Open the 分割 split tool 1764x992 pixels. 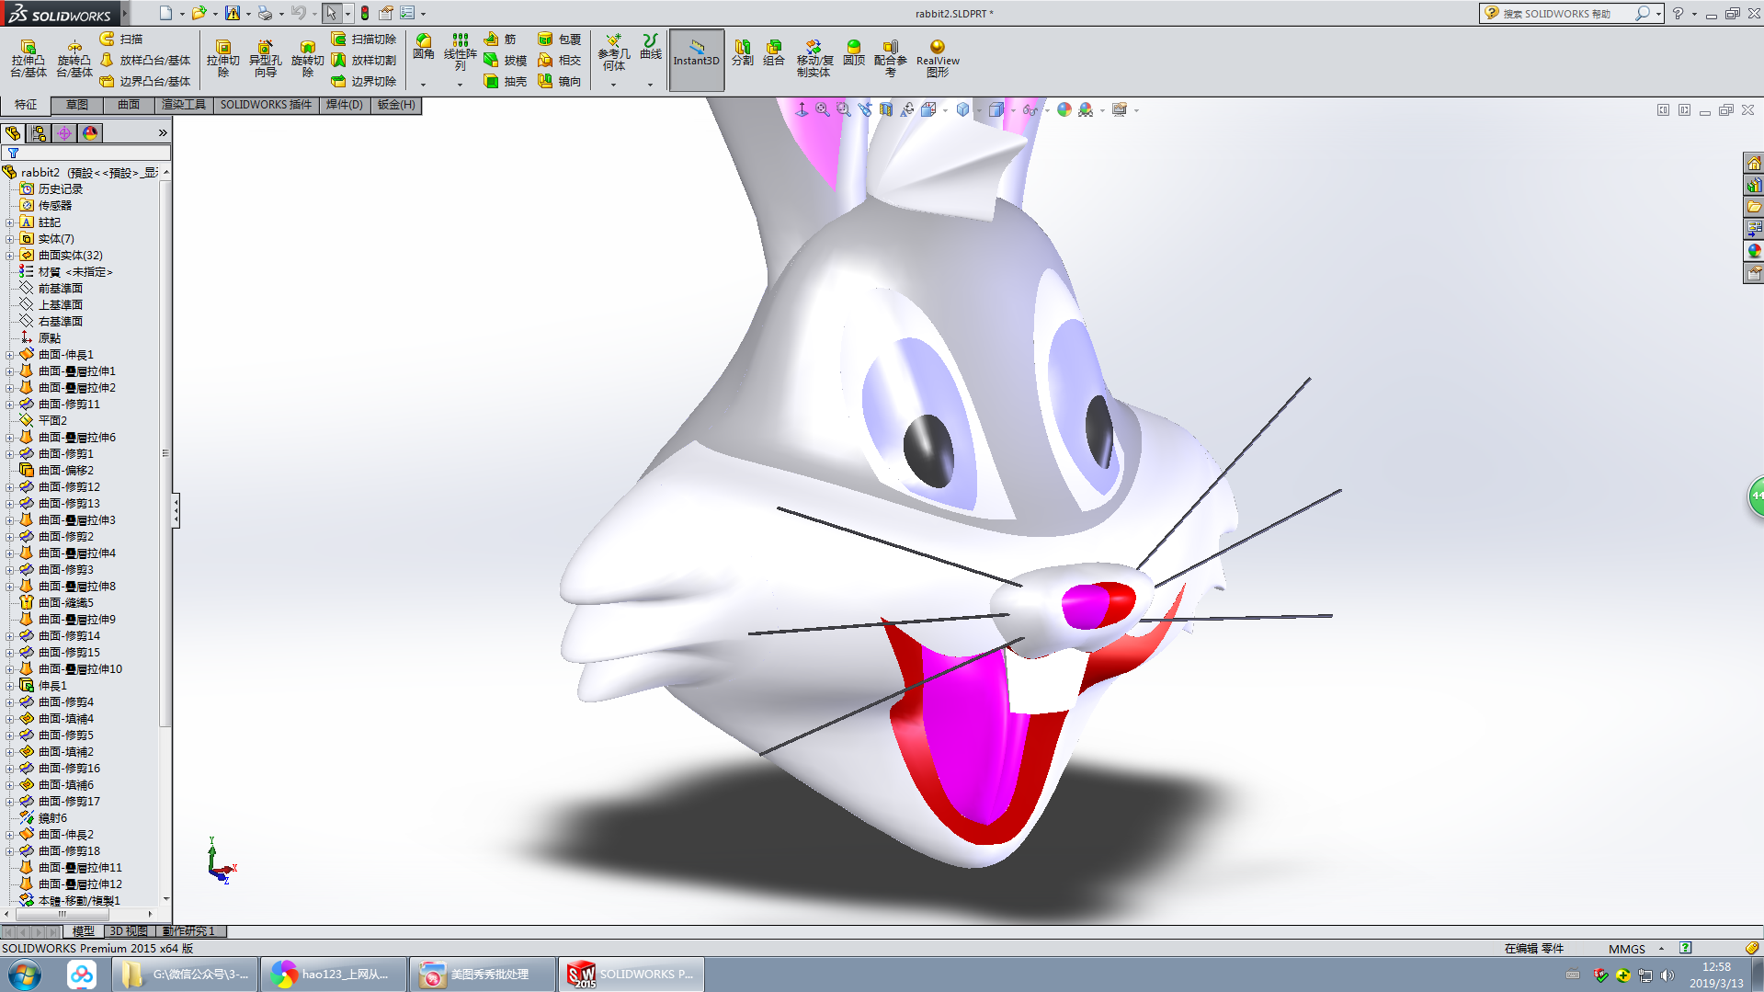742,52
